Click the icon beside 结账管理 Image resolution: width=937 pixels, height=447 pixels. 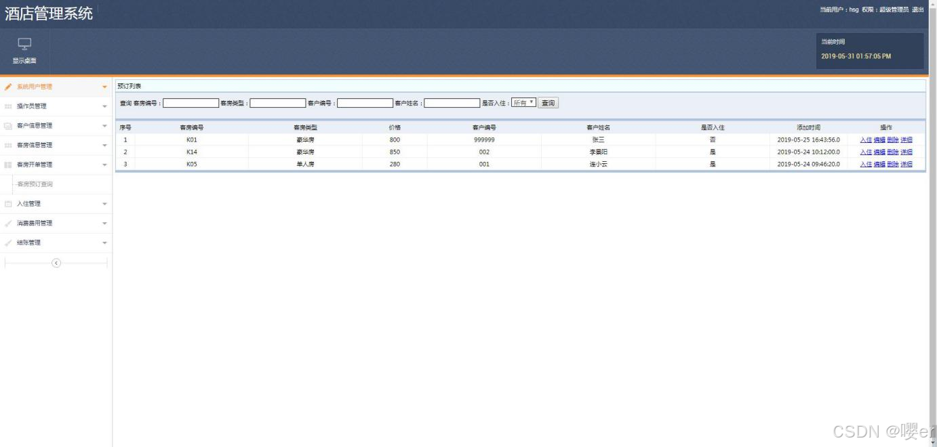8,242
